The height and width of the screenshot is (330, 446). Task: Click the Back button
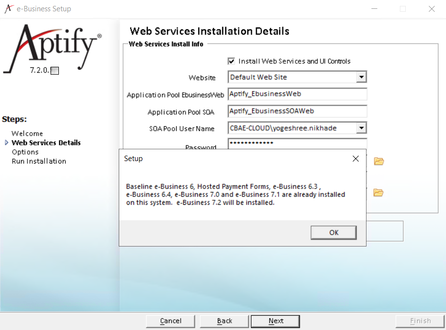tap(224, 321)
